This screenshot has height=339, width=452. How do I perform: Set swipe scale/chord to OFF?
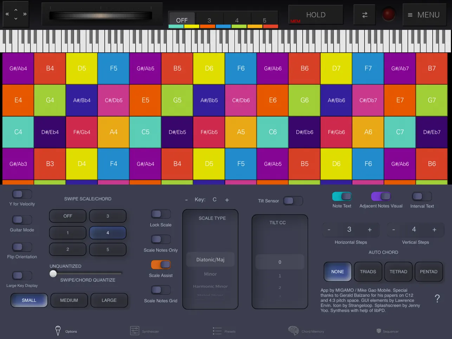pyautogui.click(x=68, y=216)
